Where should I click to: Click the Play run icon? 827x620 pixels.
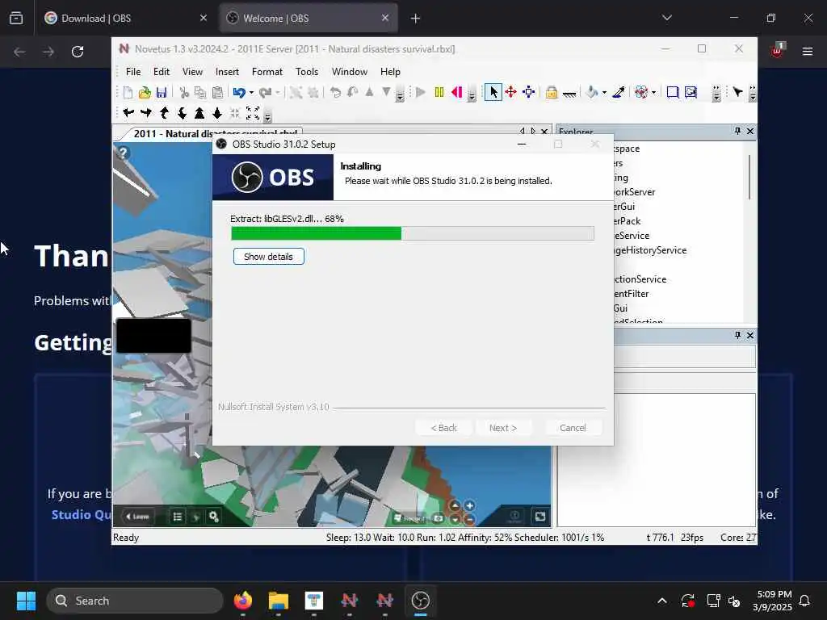(420, 93)
